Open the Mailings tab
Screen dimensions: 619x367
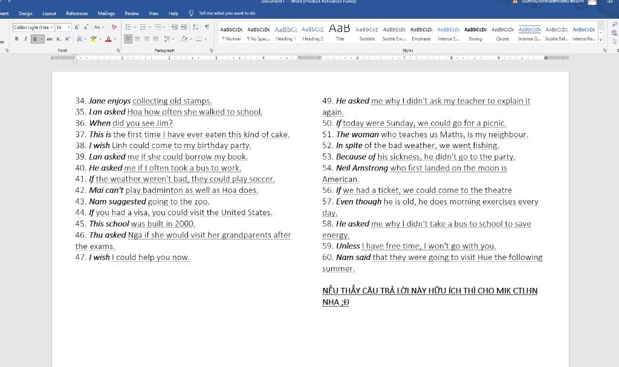click(106, 13)
